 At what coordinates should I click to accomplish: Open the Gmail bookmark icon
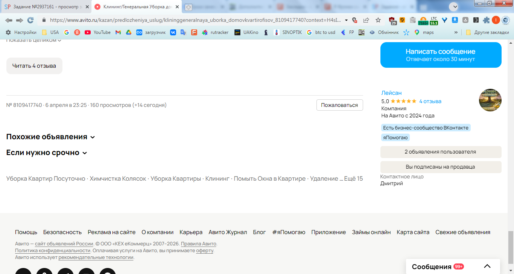click(x=118, y=32)
